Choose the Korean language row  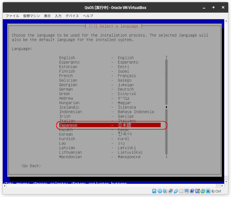pos(110,134)
